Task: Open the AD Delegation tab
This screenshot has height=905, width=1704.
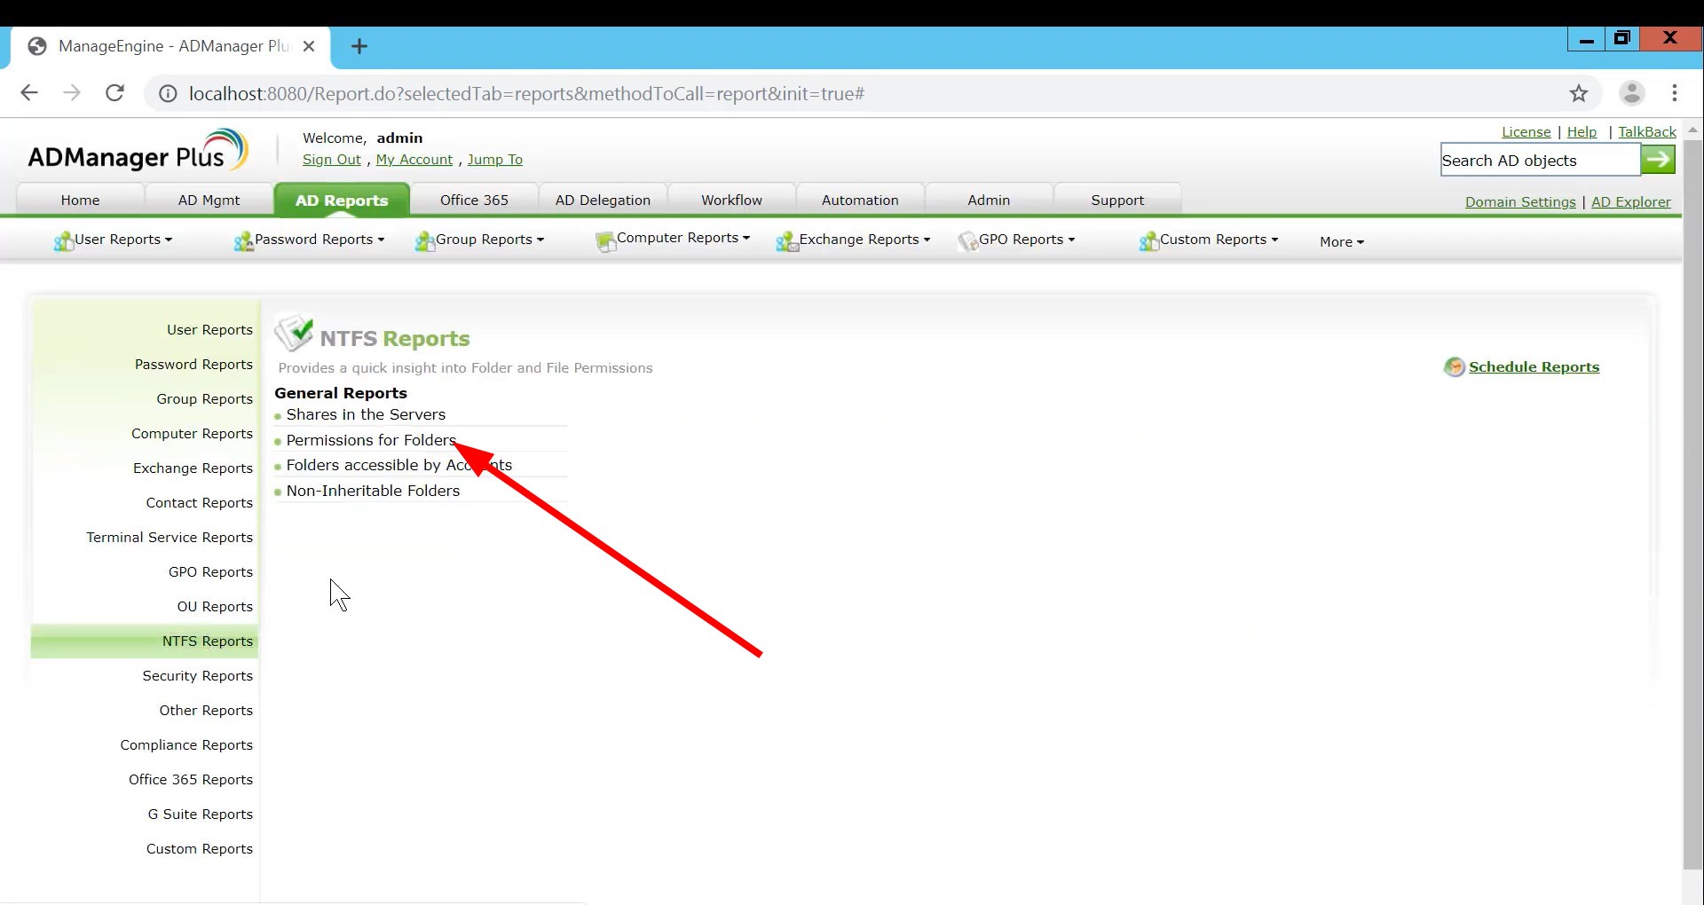Action: (x=603, y=200)
